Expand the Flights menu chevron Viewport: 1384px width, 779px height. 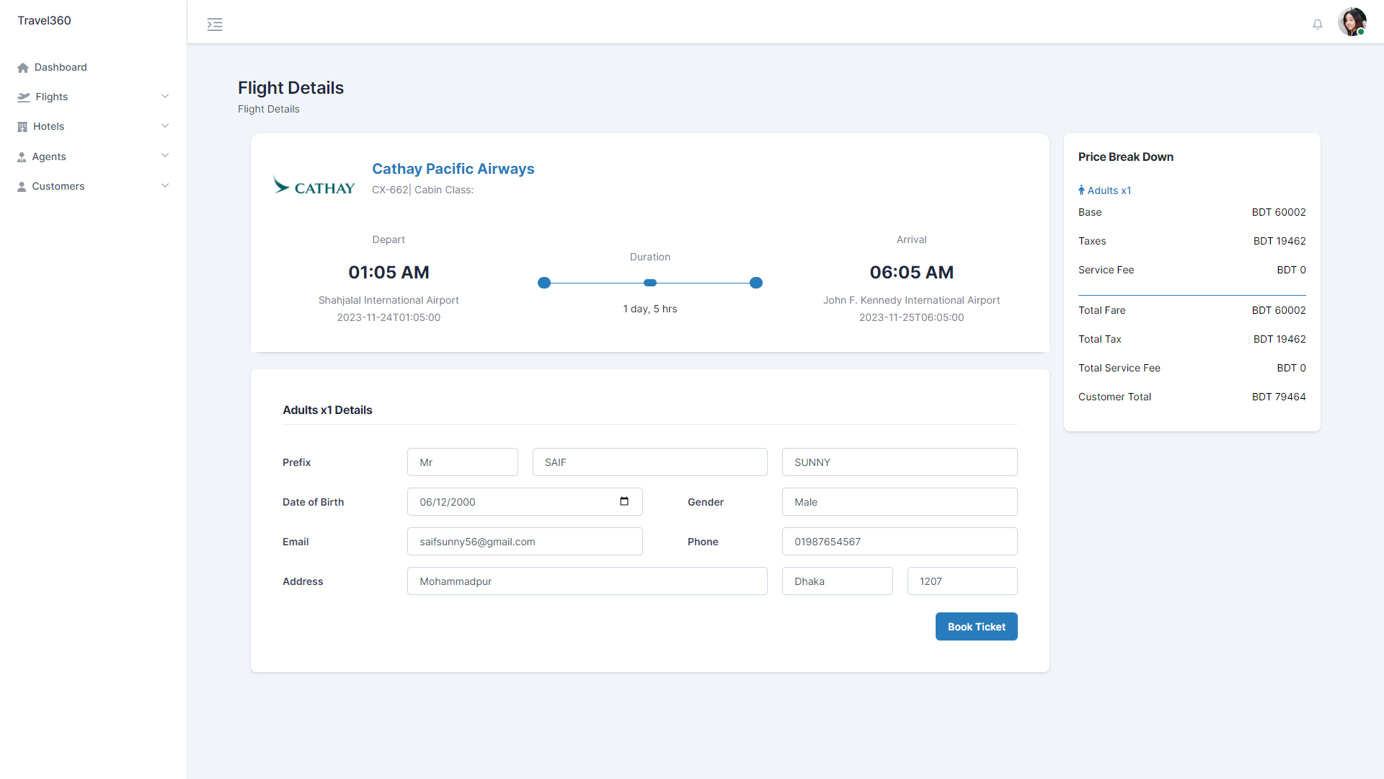click(165, 96)
